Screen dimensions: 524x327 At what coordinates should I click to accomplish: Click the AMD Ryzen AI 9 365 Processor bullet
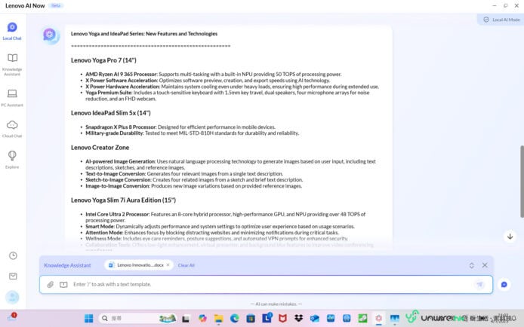pos(213,74)
